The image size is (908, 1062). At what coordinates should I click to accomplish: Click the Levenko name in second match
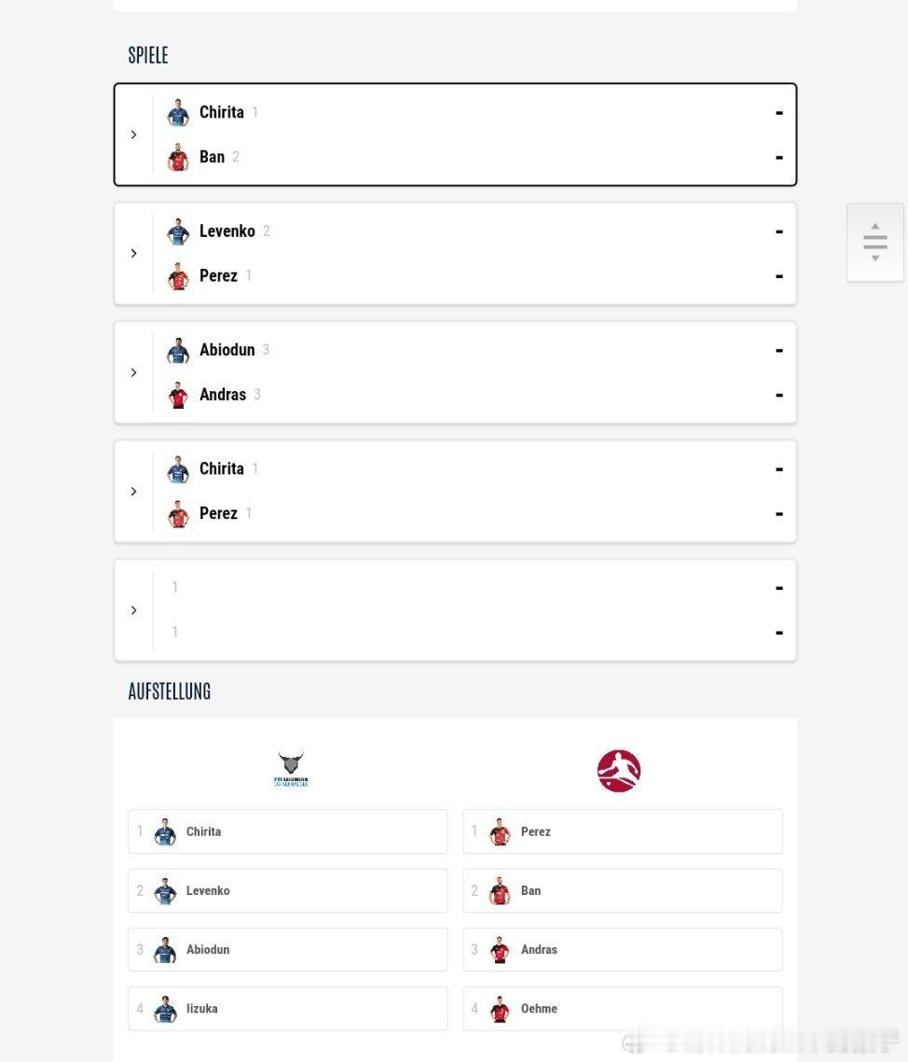click(x=227, y=231)
